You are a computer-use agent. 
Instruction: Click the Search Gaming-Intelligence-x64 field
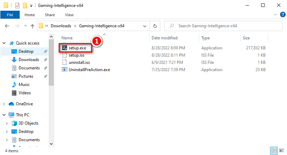223,26
